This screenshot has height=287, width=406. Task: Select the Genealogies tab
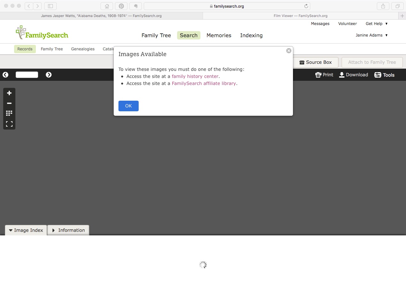pyautogui.click(x=83, y=49)
